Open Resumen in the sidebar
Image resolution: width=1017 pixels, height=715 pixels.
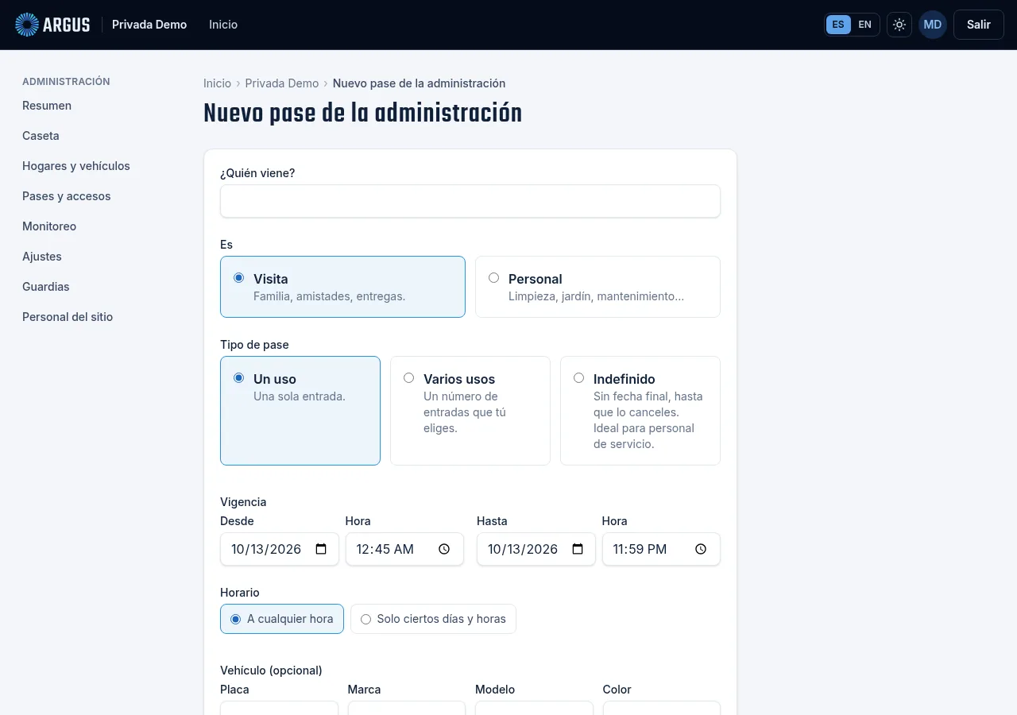coord(47,106)
